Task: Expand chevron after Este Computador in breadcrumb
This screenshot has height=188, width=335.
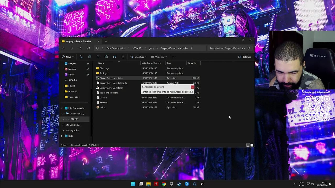Action: (x=129, y=48)
